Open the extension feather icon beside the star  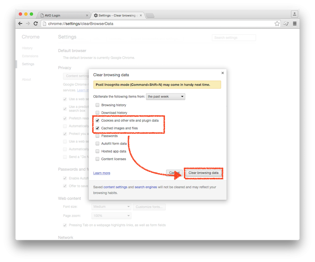286,23
